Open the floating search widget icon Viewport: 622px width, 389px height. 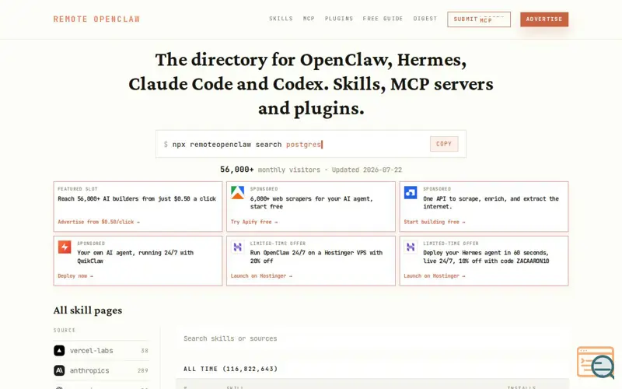(x=596, y=363)
